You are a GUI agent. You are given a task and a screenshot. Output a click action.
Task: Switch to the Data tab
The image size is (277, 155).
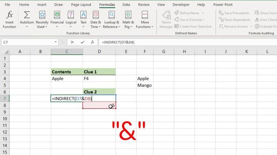126,5
